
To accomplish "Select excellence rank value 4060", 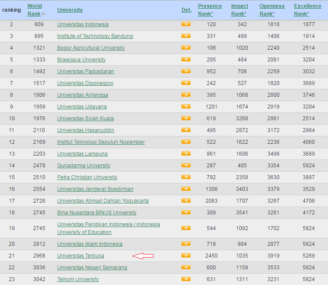I will (x=308, y=142).
